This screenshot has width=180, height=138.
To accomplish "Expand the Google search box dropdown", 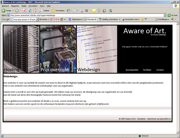I will point(37,19).
